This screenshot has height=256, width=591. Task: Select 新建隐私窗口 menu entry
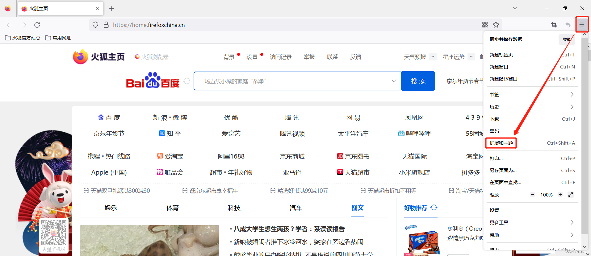tap(532, 79)
